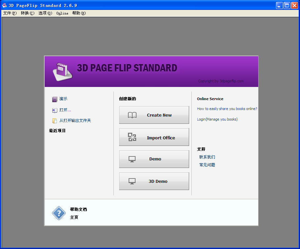Click the Office logo icon on Import Office
300x249 pixels.
tap(132, 137)
